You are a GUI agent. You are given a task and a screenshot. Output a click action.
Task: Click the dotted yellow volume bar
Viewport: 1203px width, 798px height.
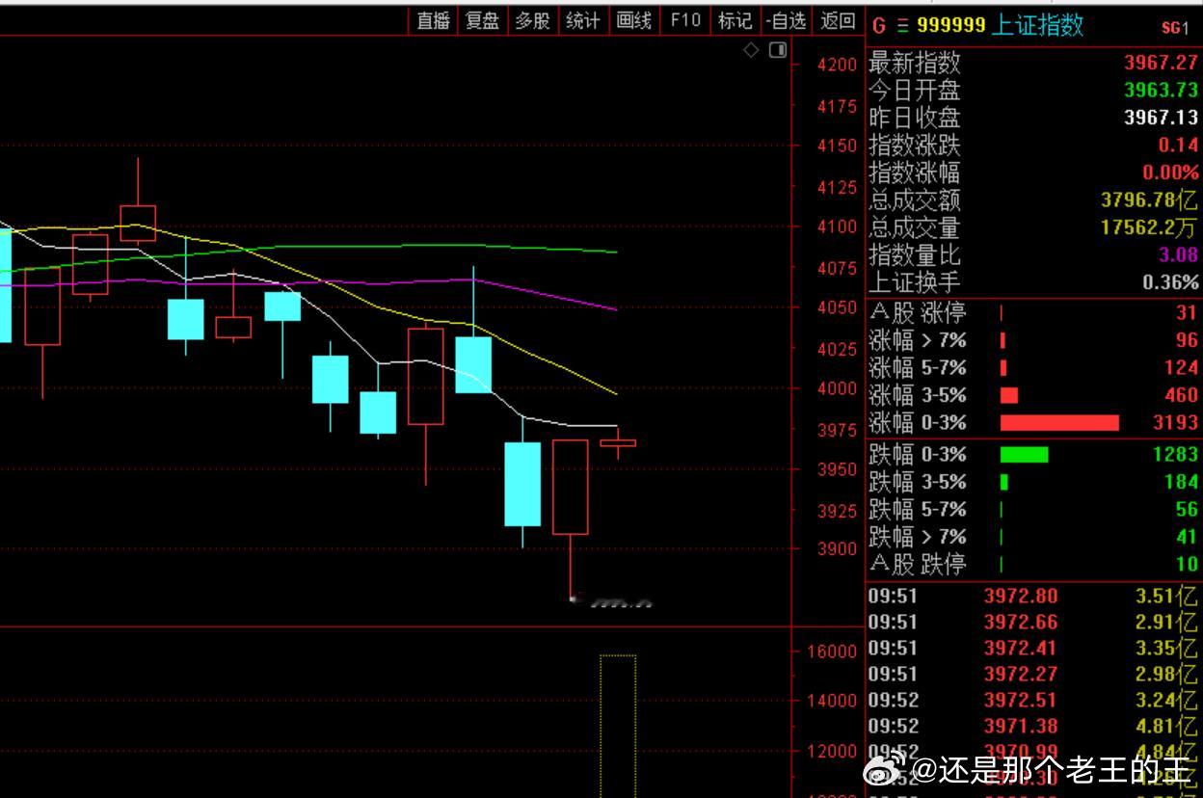[618, 727]
